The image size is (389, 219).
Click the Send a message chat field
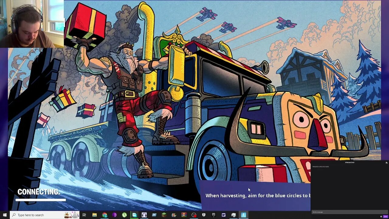(349, 212)
